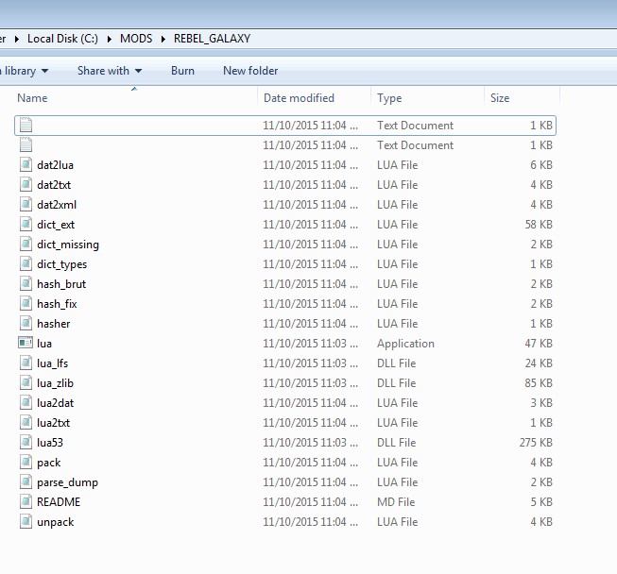Sort files by Date modified column

coord(315,98)
